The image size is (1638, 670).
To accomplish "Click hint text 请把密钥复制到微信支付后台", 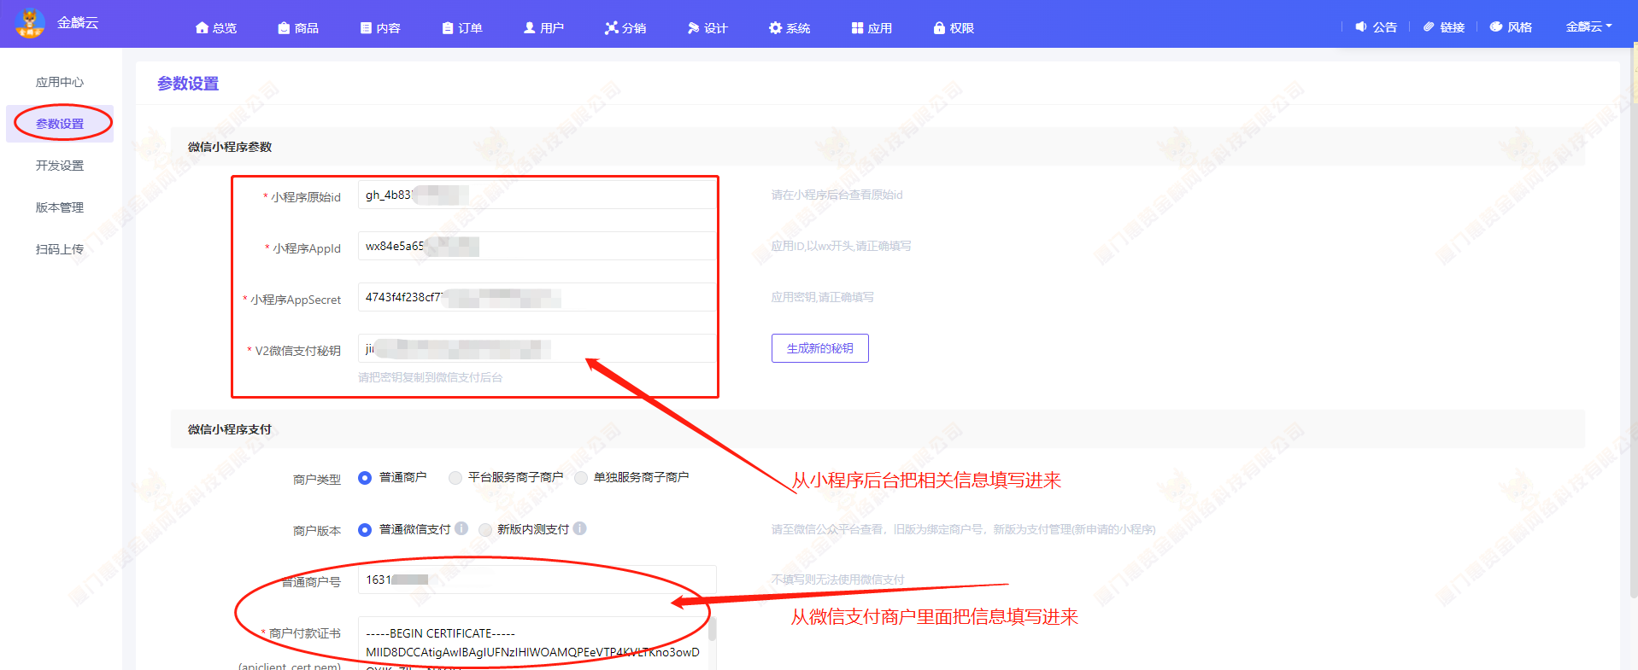I will pos(430,377).
